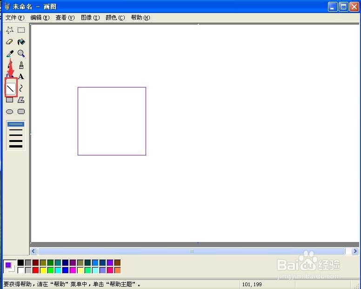Pick the Eraser tool
Image resolution: width=361 pixels, height=289 pixels.
tap(9, 42)
